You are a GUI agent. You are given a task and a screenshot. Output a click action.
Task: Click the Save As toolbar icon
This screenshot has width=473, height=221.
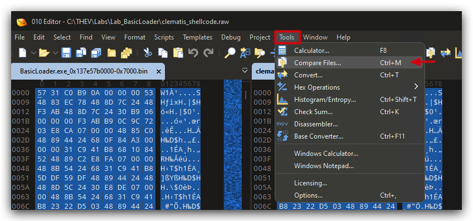(x=81, y=53)
